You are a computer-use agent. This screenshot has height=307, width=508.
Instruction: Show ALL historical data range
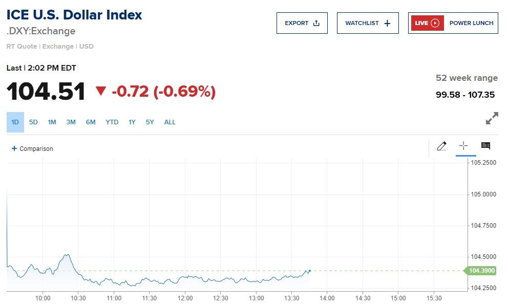(x=170, y=122)
